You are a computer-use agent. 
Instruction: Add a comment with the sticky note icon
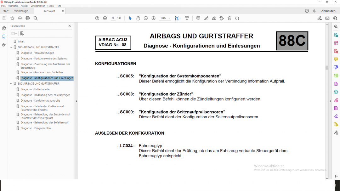pyautogui.click(x=198, y=18)
